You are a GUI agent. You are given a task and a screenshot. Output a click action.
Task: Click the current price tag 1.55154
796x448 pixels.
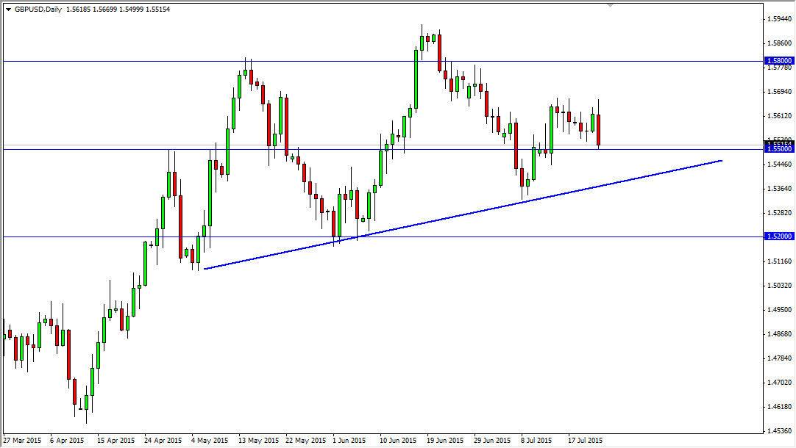pos(778,142)
